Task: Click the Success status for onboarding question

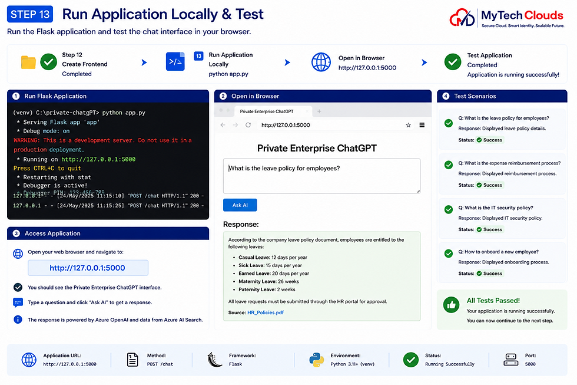Action: pyautogui.click(x=489, y=274)
